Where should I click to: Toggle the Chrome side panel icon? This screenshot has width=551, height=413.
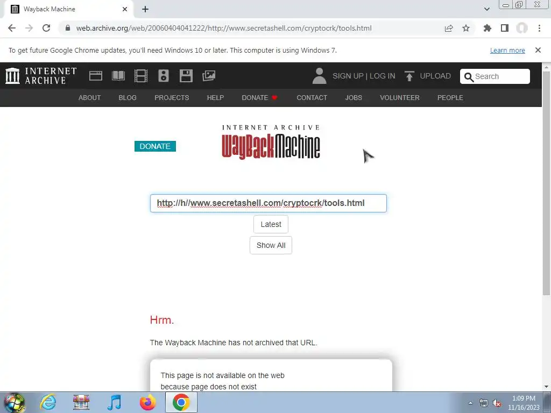(505, 28)
